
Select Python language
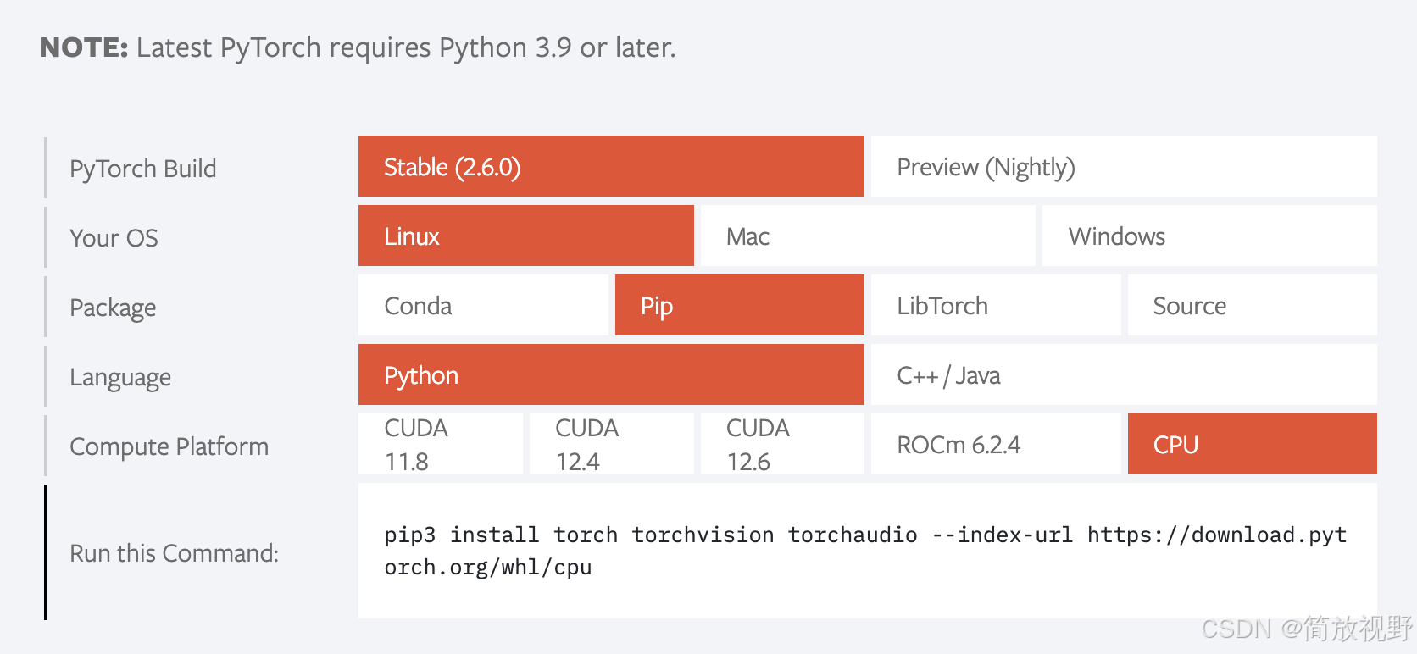[x=610, y=375]
